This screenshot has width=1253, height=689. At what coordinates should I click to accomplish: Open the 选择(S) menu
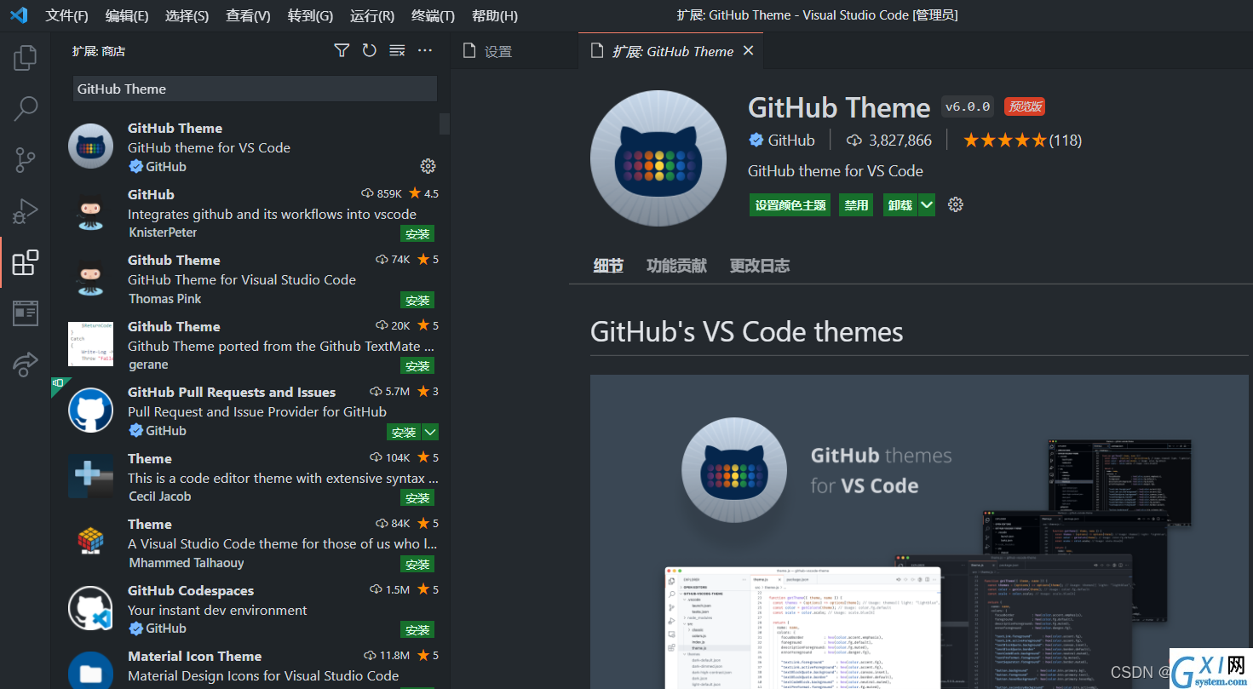187,15
